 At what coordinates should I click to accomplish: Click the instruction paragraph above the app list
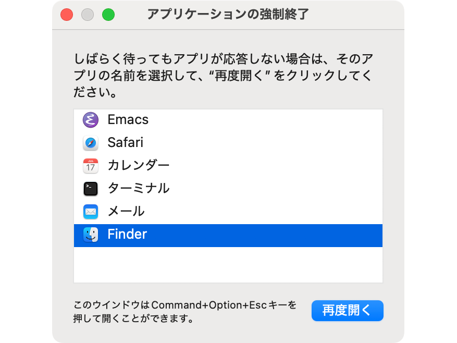point(223,75)
